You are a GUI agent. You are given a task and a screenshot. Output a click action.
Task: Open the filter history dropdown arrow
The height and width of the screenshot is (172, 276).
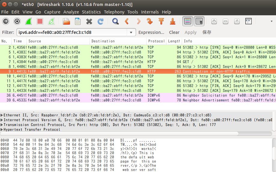[131, 32]
